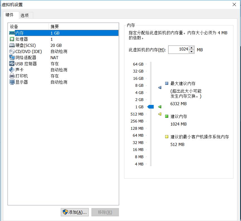Click the 硬盘(SCSI) hard disk icon
The width and height of the screenshot is (241, 221).
pos(12,45)
